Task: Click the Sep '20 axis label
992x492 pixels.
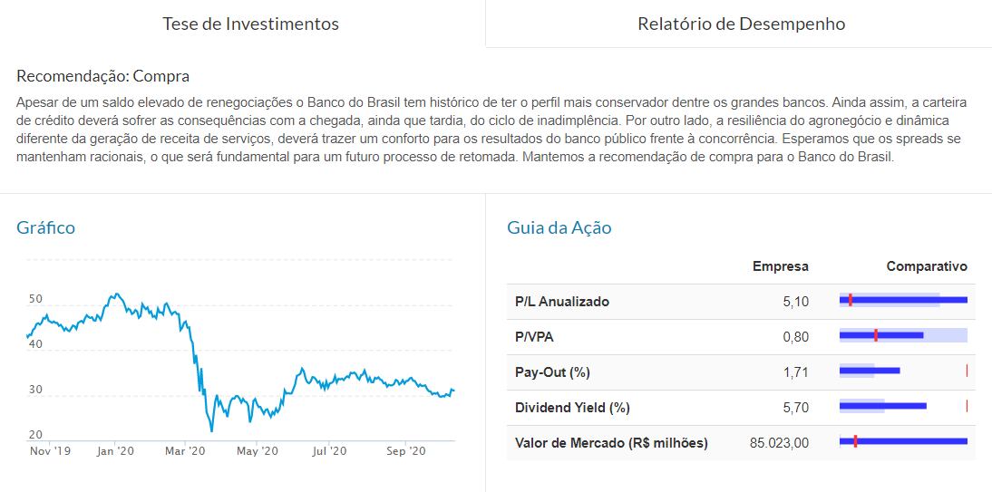Action: (405, 451)
